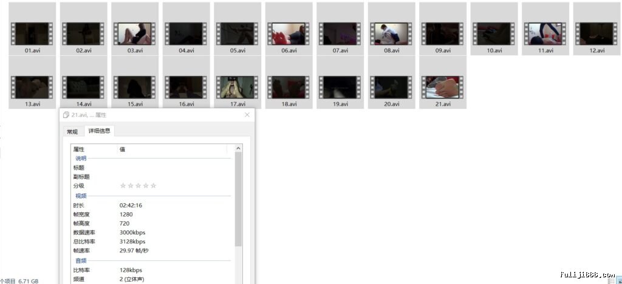Click the empty 标题 value field

174,168
